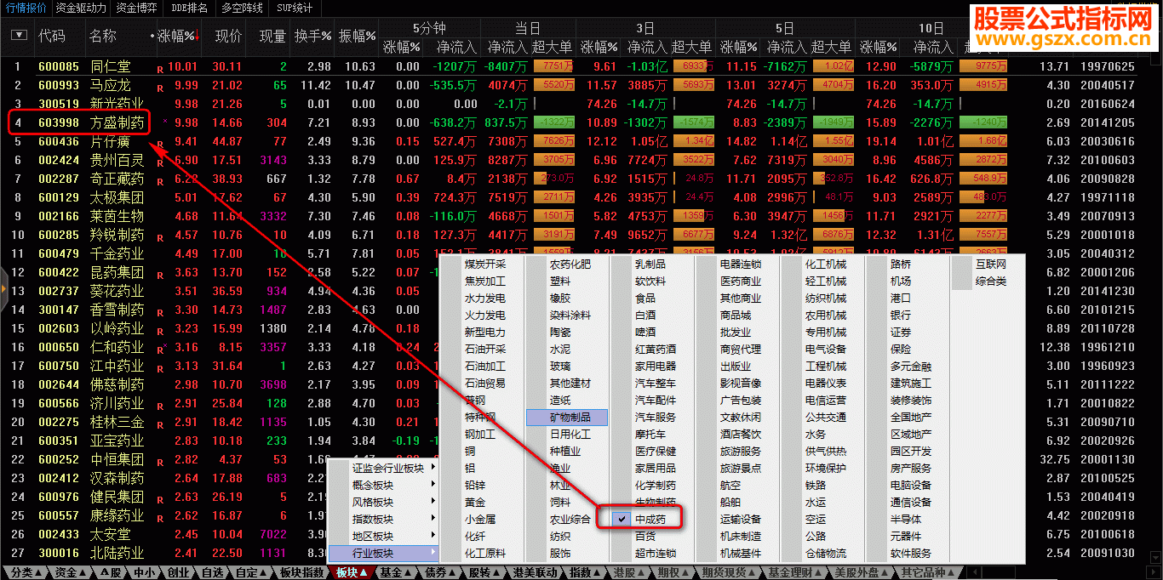This screenshot has height=580, width=1163.
Task: Choose 综合类 industry item
Action: 991,281
